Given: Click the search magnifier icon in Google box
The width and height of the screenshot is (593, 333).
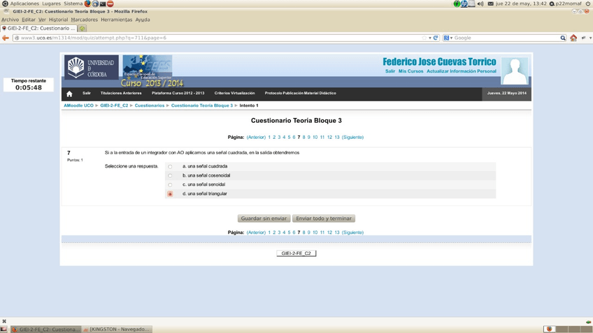Looking at the screenshot, I should click(x=563, y=38).
